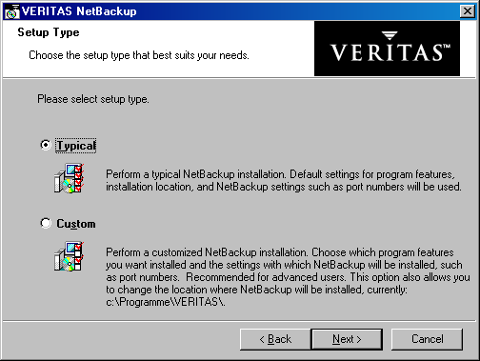Click the VERITAS NetBackup title bar text
The height and width of the screenshot is (361, 480).
pyautogui.click(x=79, y=11)
